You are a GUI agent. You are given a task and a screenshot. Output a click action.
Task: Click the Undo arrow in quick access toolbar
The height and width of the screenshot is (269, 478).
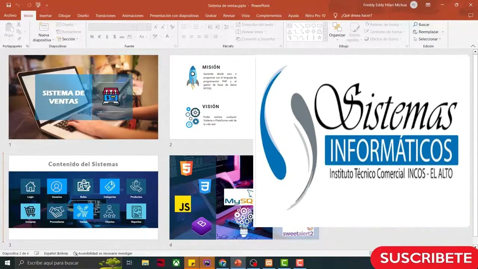click(x=18, y=5)
